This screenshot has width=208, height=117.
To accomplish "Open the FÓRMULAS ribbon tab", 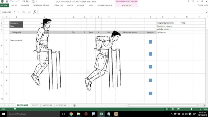I will [x=58, y=5].
